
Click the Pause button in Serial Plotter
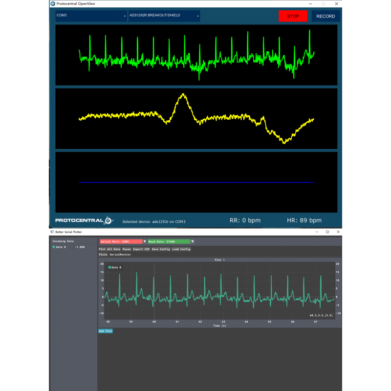point(127,249)
